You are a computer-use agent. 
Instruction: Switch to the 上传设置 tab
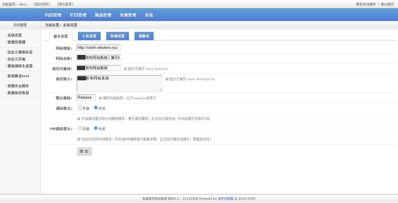(x=89, y=36)
